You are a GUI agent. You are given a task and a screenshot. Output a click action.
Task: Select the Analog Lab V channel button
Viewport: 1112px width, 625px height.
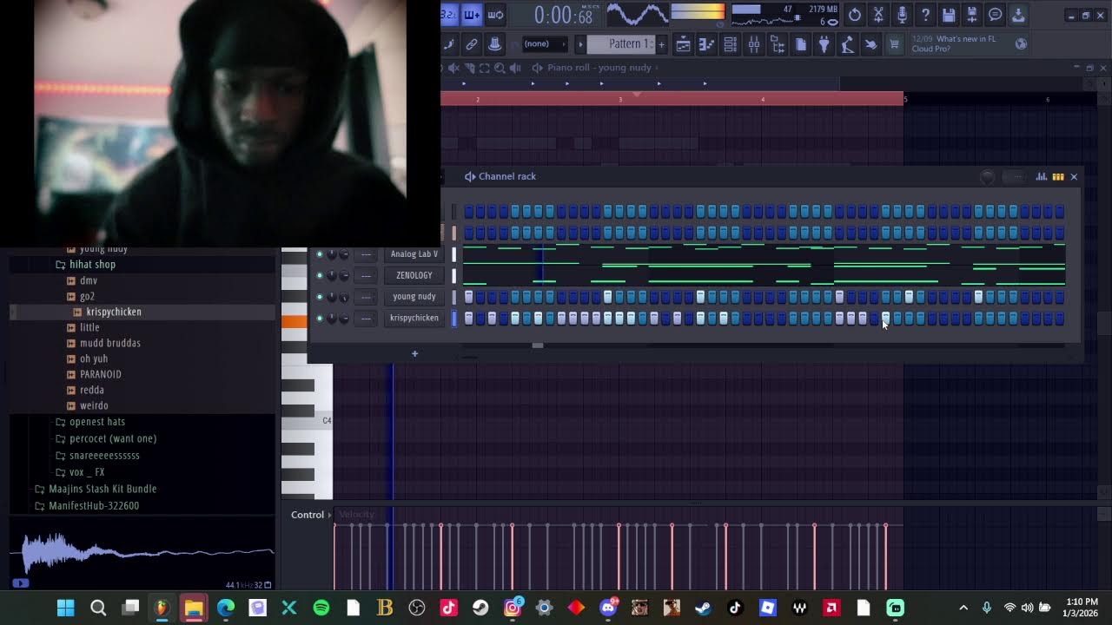414,254
